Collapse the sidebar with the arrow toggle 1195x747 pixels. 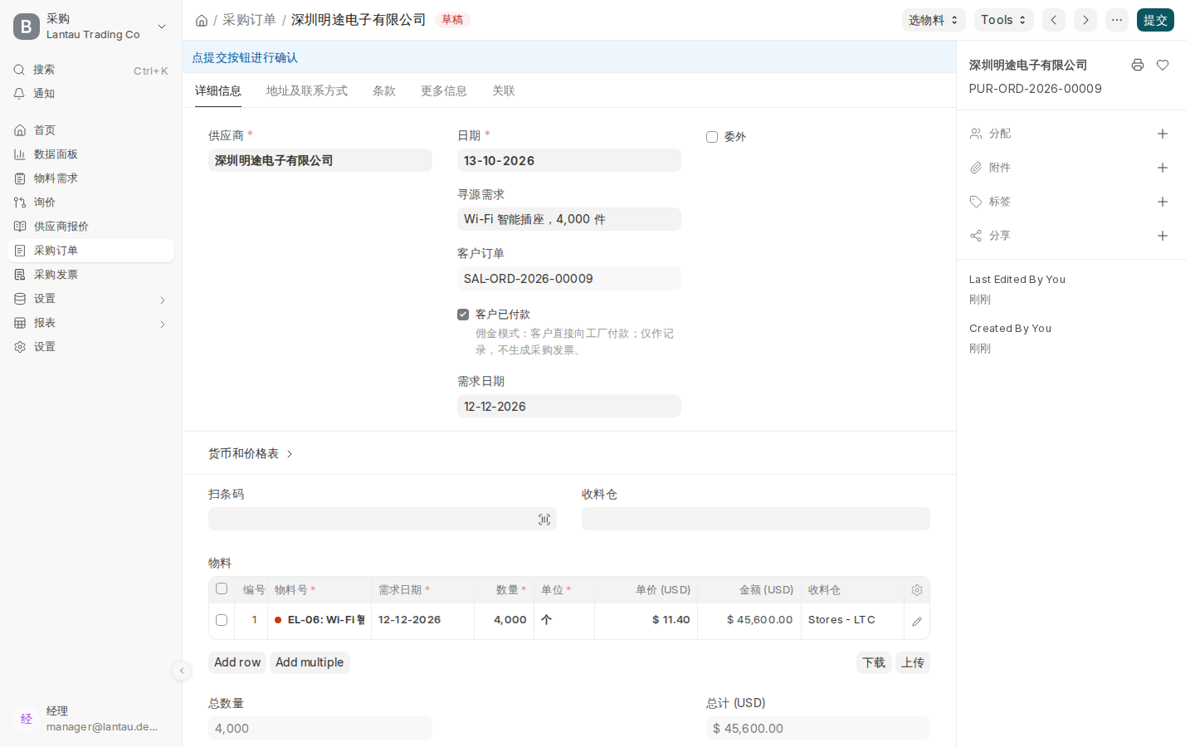[x=182, y=671]
